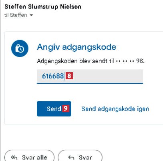Click the blue underline of the passcode field
Screen dimensions: 163x161
tap(90, 83)
